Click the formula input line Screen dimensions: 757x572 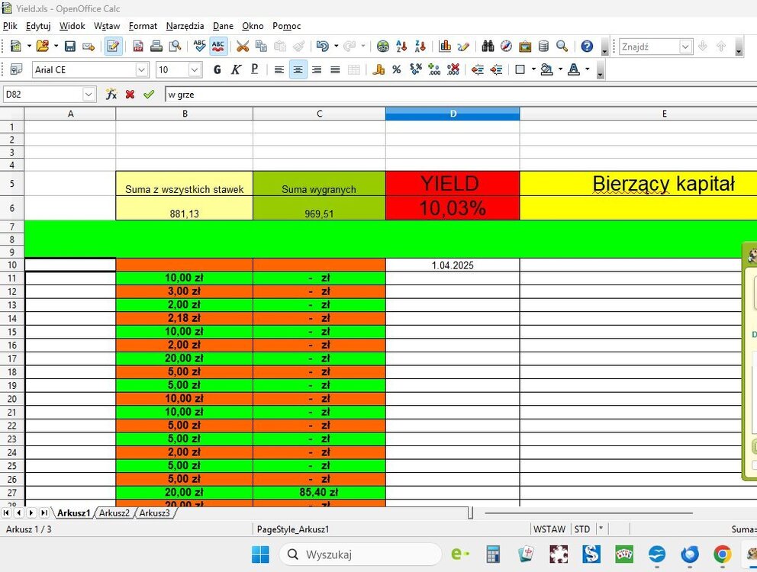461,95
